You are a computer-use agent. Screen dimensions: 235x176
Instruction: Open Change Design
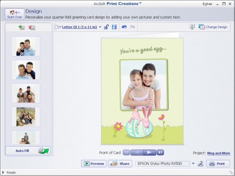click(213, 27)
